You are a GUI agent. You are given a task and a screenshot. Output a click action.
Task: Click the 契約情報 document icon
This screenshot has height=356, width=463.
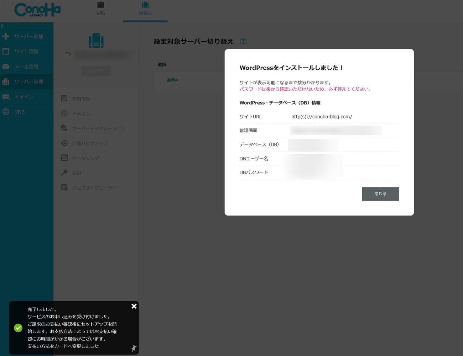click(64, 99)
